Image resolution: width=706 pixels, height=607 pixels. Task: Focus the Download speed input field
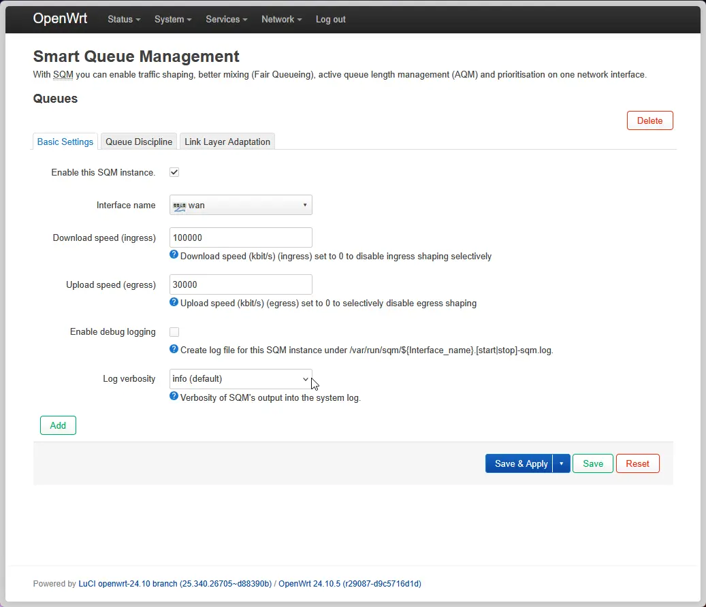click(x=241, y=237)
